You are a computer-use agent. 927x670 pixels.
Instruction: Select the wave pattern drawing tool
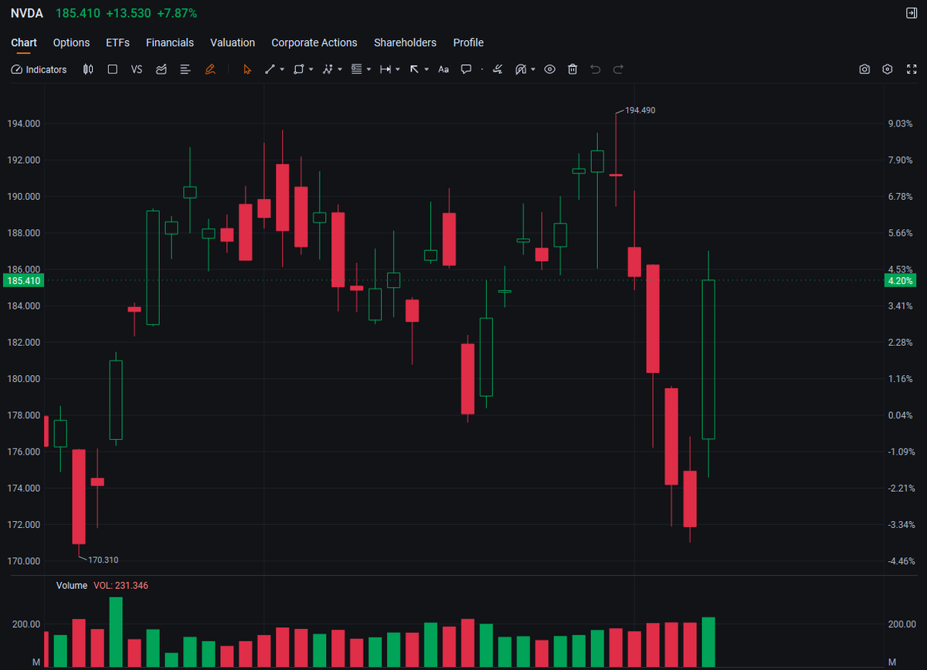(x=328, y=69)
